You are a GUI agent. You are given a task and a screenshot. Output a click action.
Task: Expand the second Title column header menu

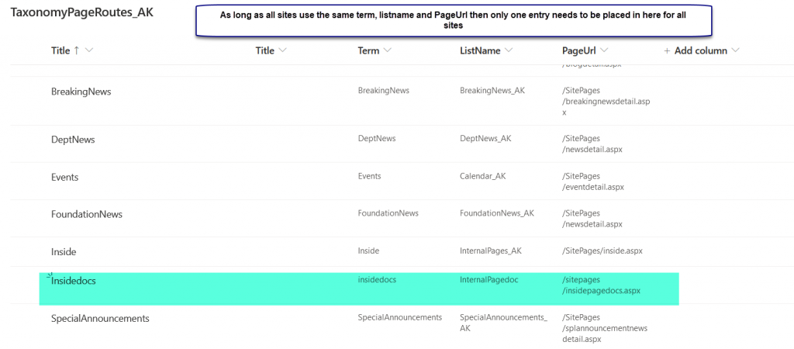pos(282,50)
